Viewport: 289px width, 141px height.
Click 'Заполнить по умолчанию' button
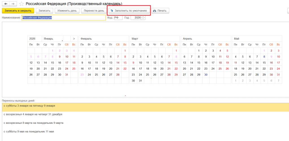click(129, 11)
